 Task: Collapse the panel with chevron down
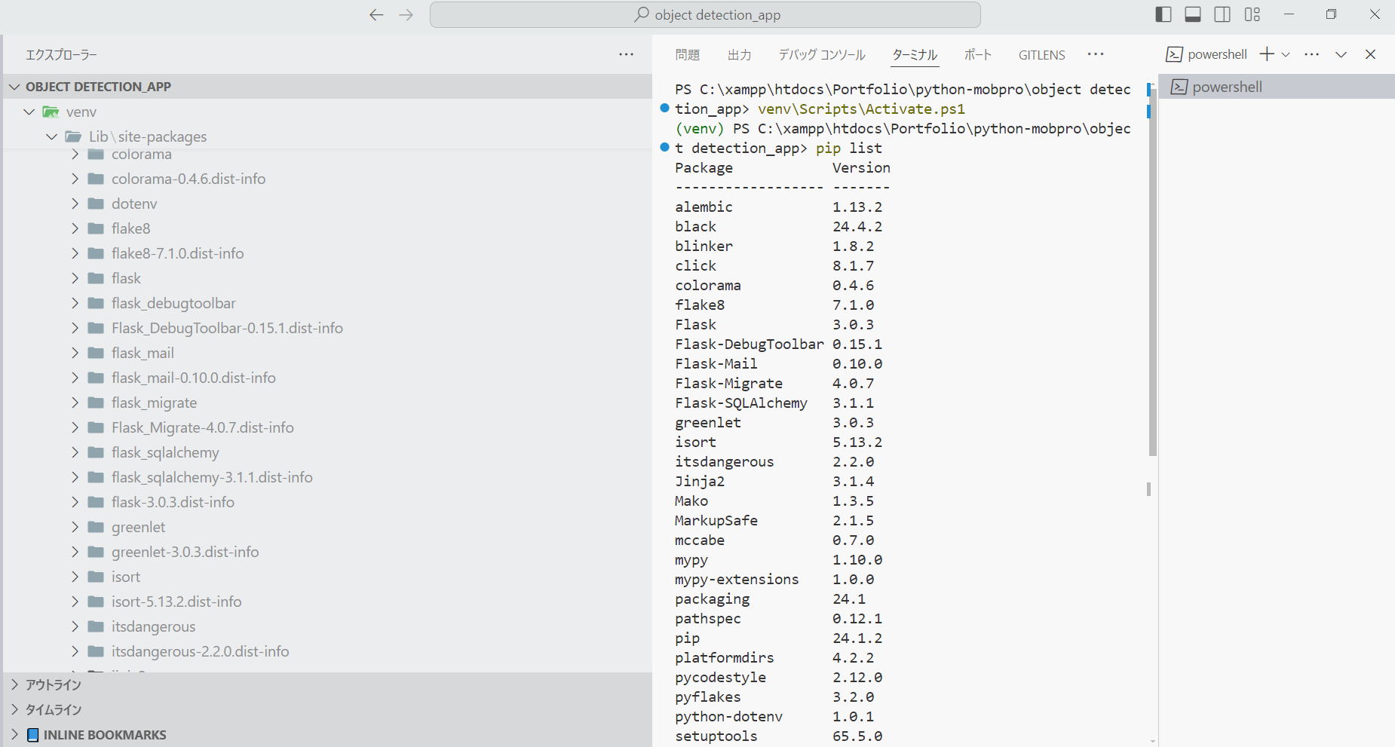click(x=1341, y=54)
